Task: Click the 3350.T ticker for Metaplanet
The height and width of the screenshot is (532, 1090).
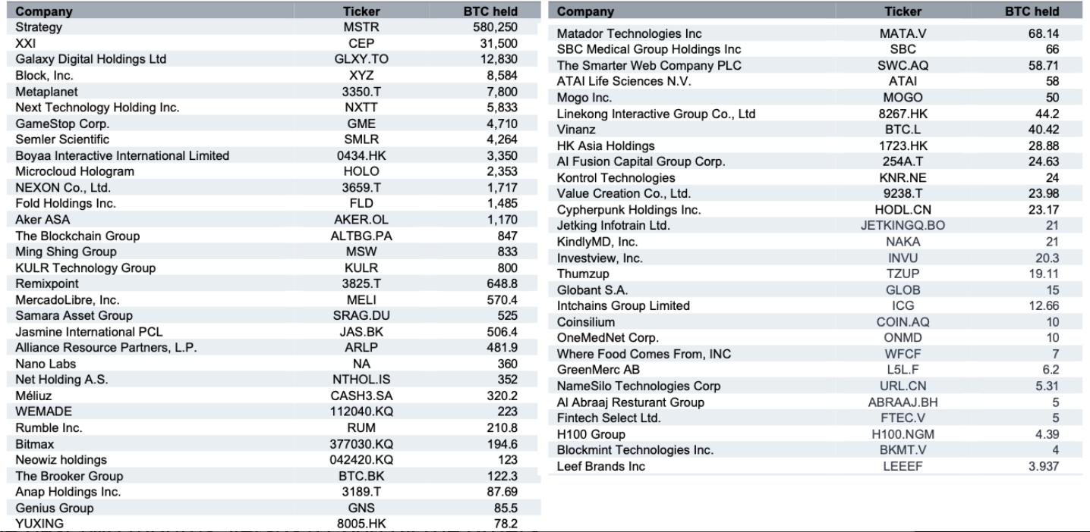Action: (x=361, y=92)
